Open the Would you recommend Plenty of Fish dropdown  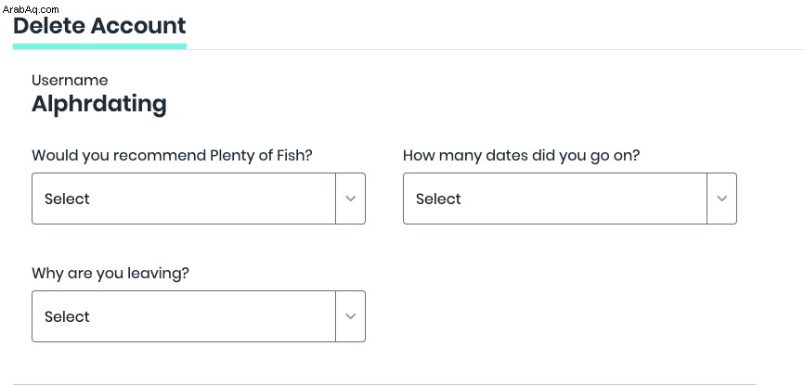point(199,199)
